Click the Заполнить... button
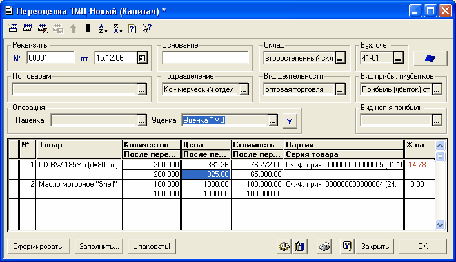The width and height of the screenshot is (456, 262). pyautogui.click(x=99, y=246)
